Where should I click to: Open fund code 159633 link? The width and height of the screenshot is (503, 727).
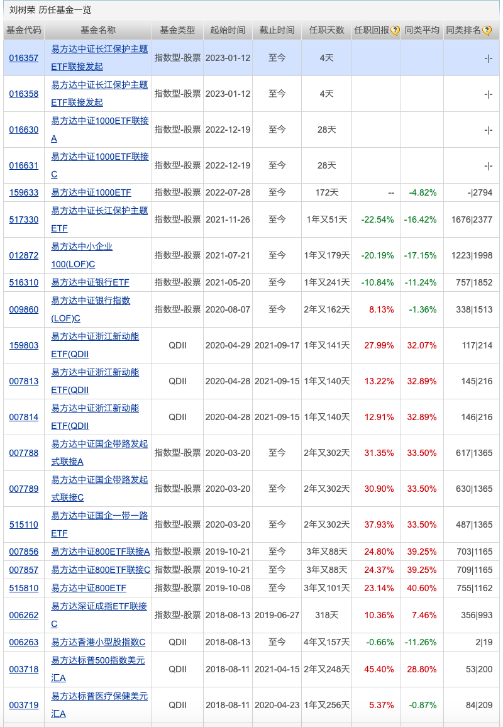(24, 192)
